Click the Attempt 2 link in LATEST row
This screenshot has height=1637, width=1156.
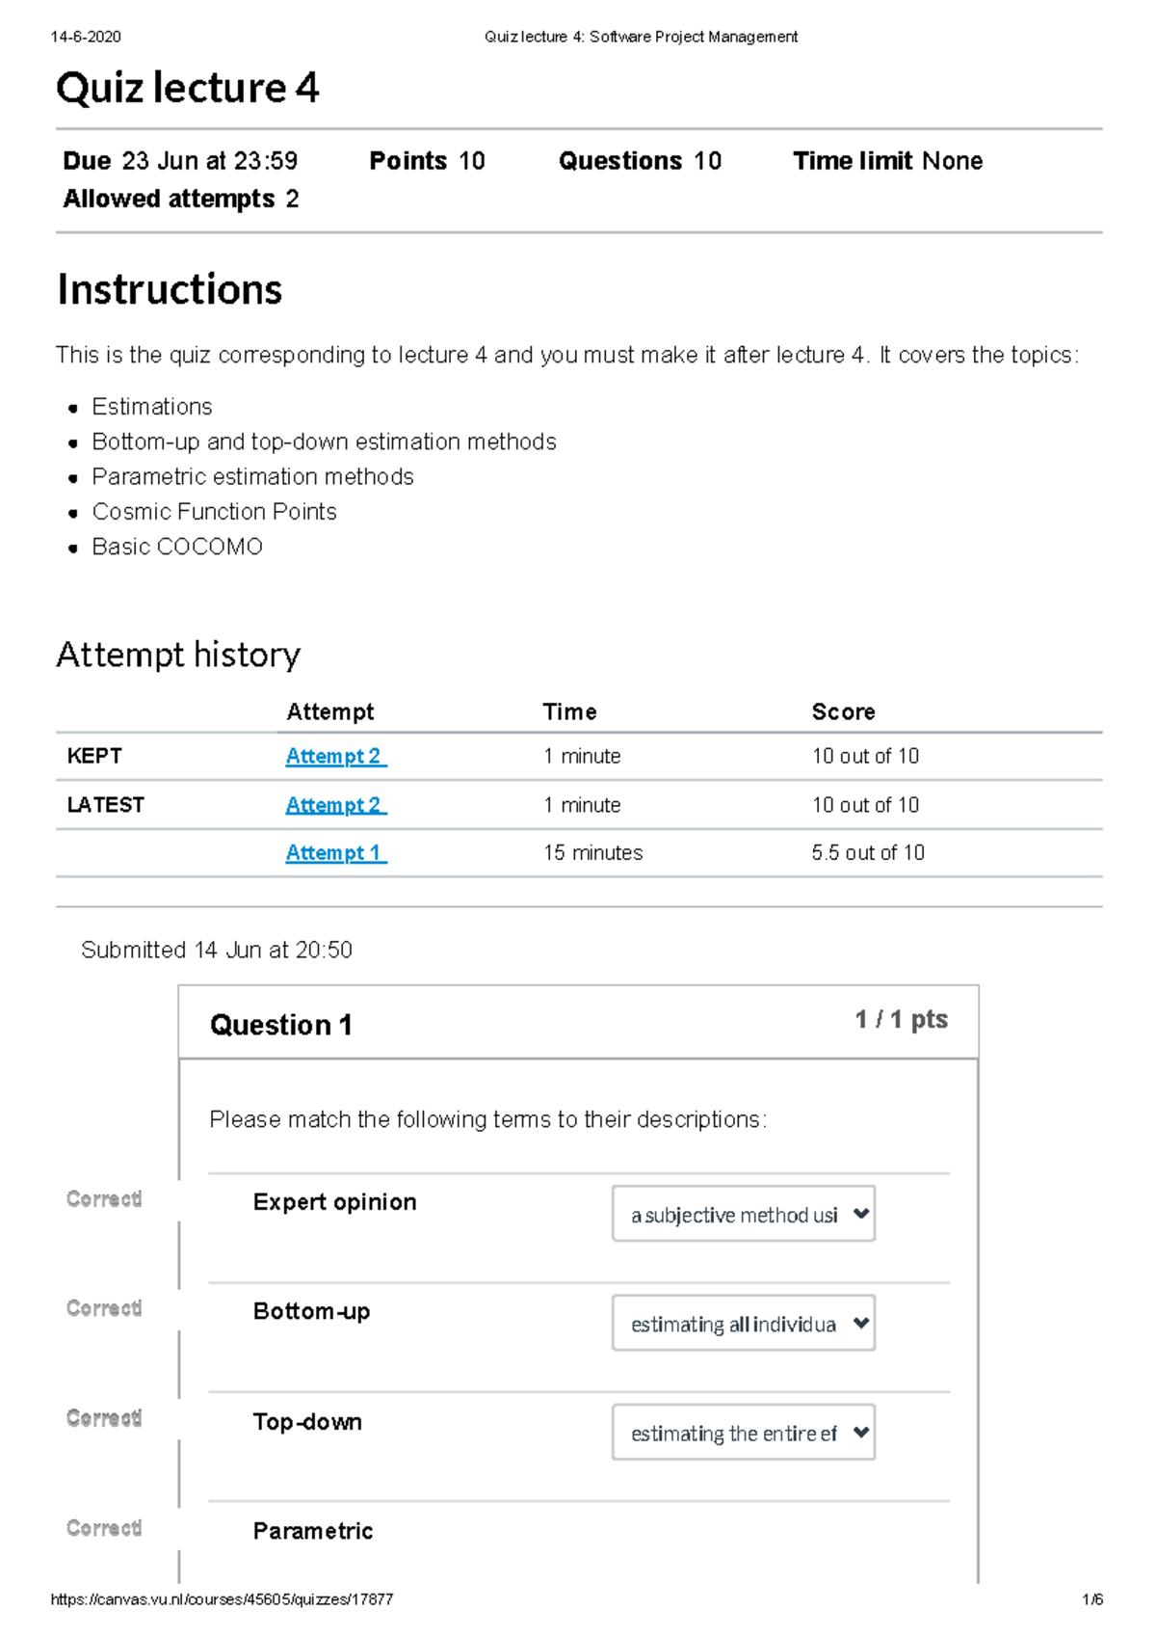[333, 805]
